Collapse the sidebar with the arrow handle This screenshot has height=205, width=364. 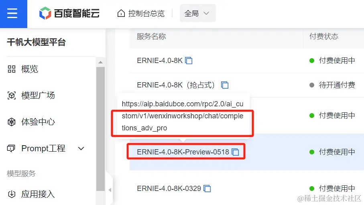pyautogui.click(x=110, y=190)
